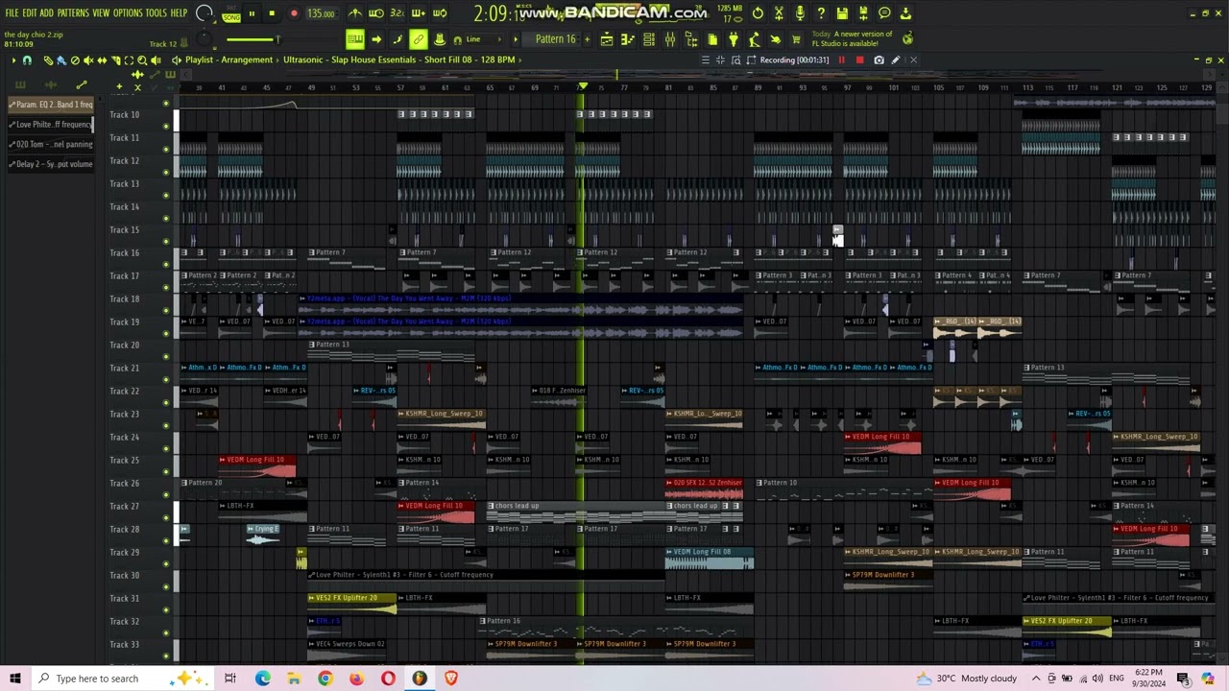Click the transport stop button
Image resolution: width=1229 pixels, height=691 pixels.
[x=272, y=13]
